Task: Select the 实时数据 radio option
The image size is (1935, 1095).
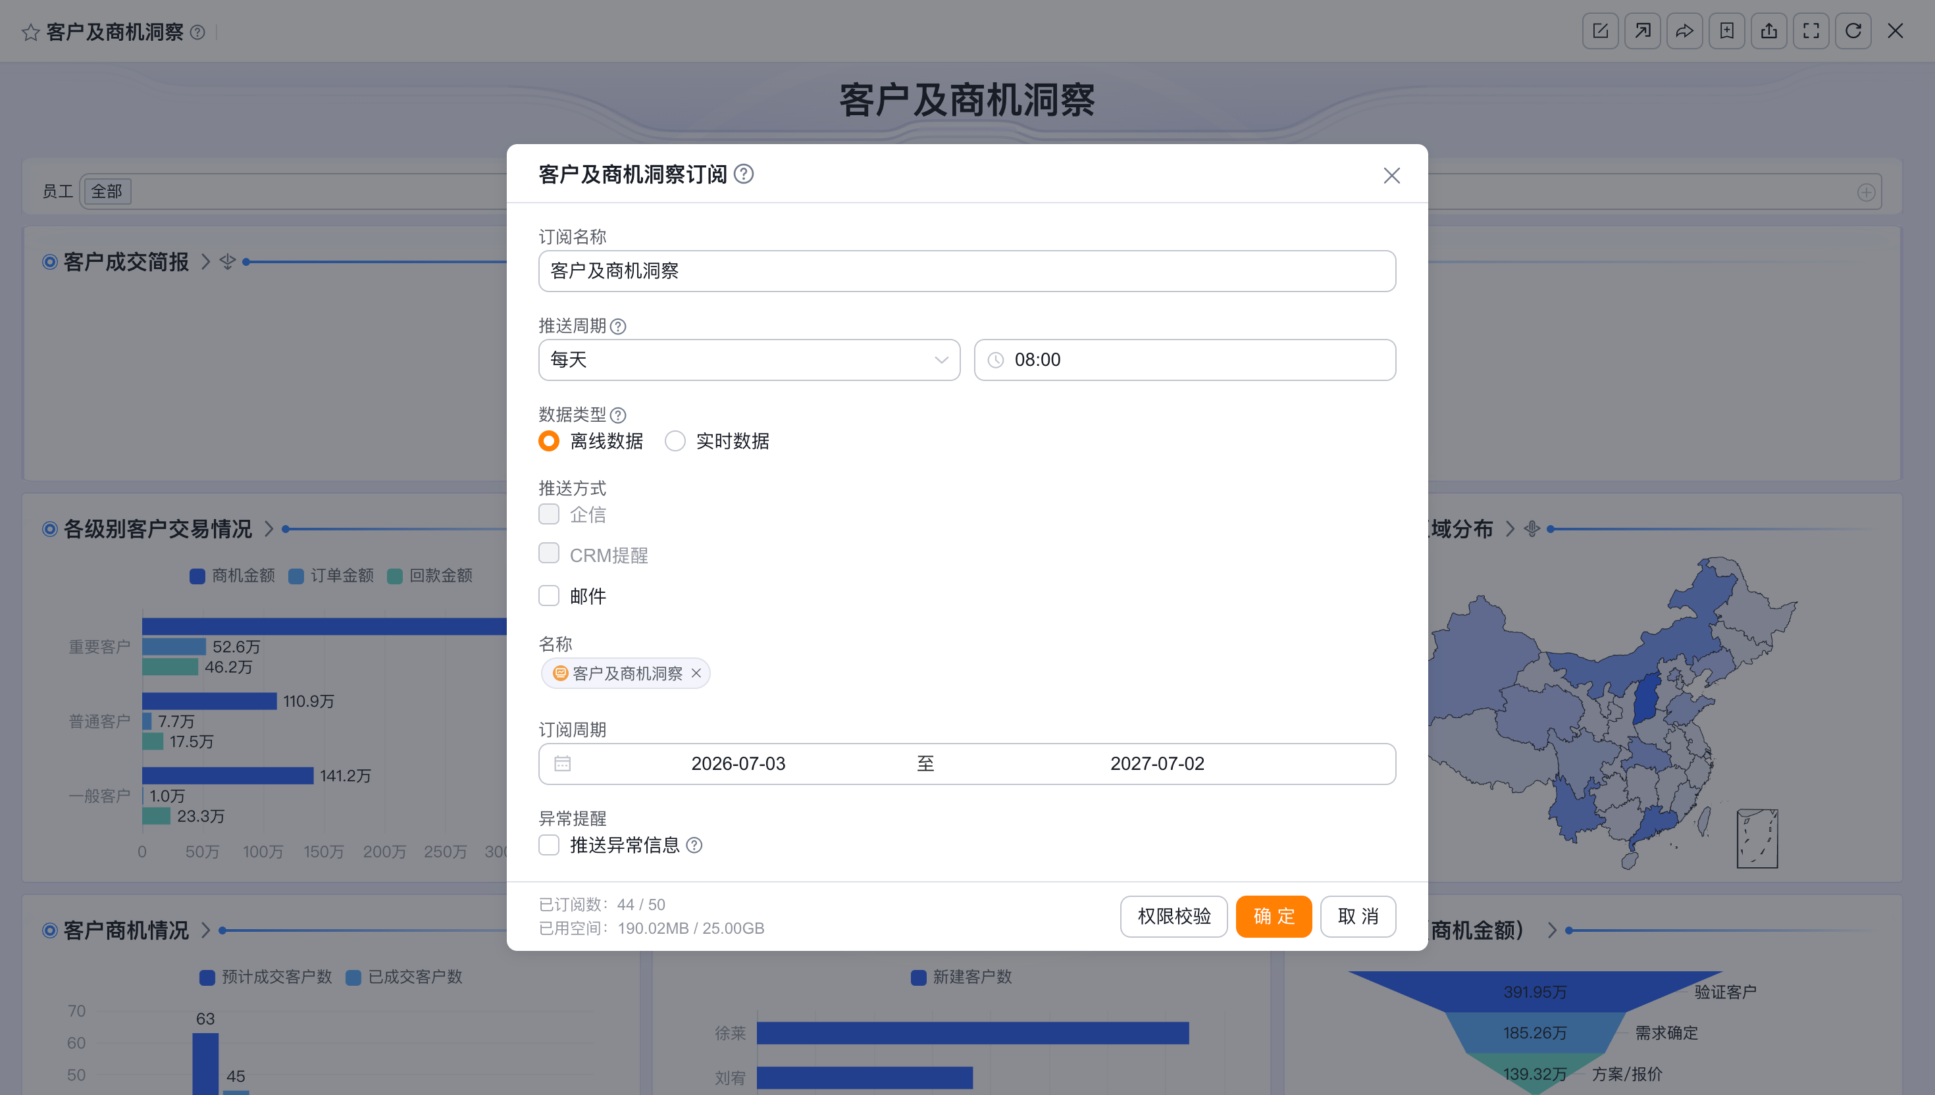Action: (x=675, y=441)
